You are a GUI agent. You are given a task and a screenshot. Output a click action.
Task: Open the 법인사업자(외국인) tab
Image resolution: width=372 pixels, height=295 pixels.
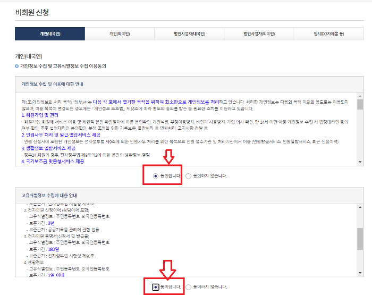tap(259, 33)
